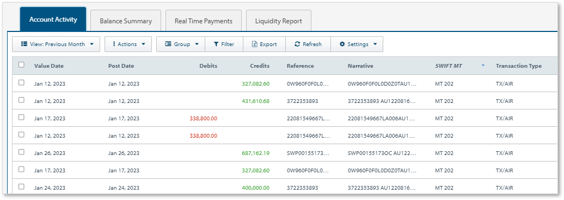This screenshot has width=564, height=200.
Task: Switch to the Balance Summary tab
Action: click(126, 21)
